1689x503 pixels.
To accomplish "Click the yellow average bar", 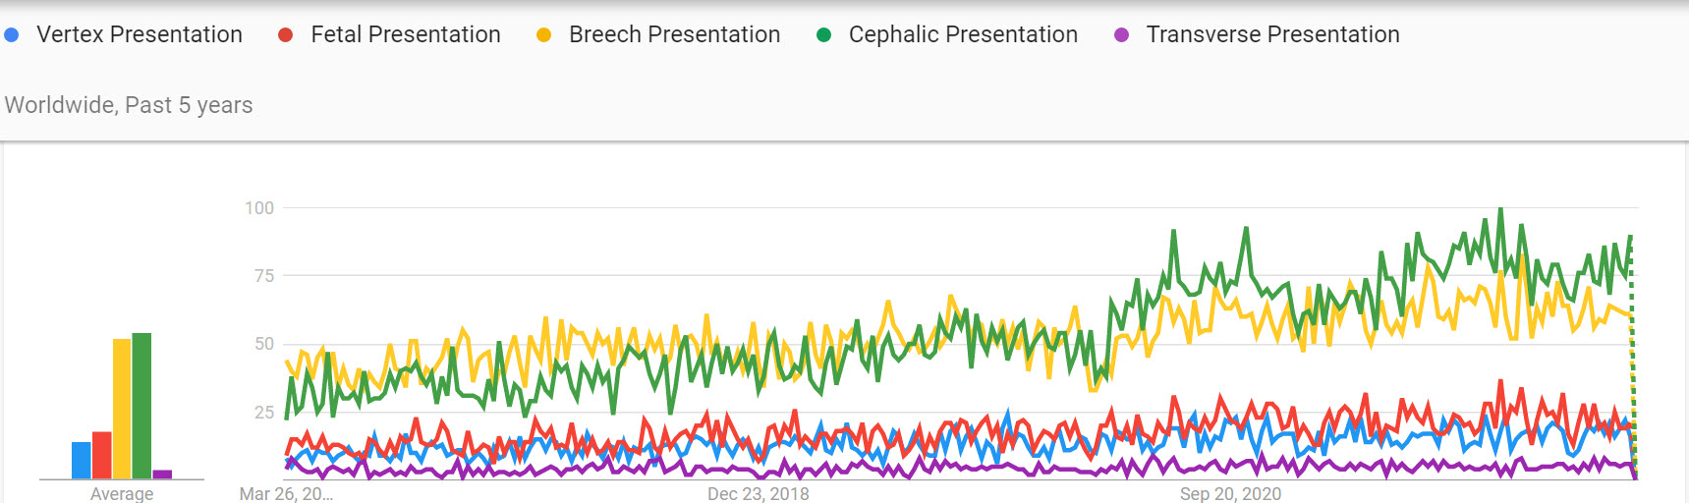I will (x=122, y=409).
